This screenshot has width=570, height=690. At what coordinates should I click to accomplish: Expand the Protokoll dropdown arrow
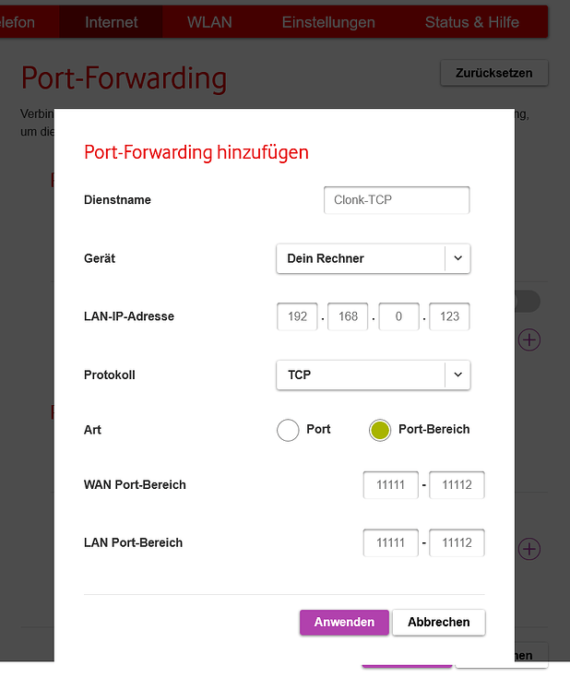tap(457, 375)
